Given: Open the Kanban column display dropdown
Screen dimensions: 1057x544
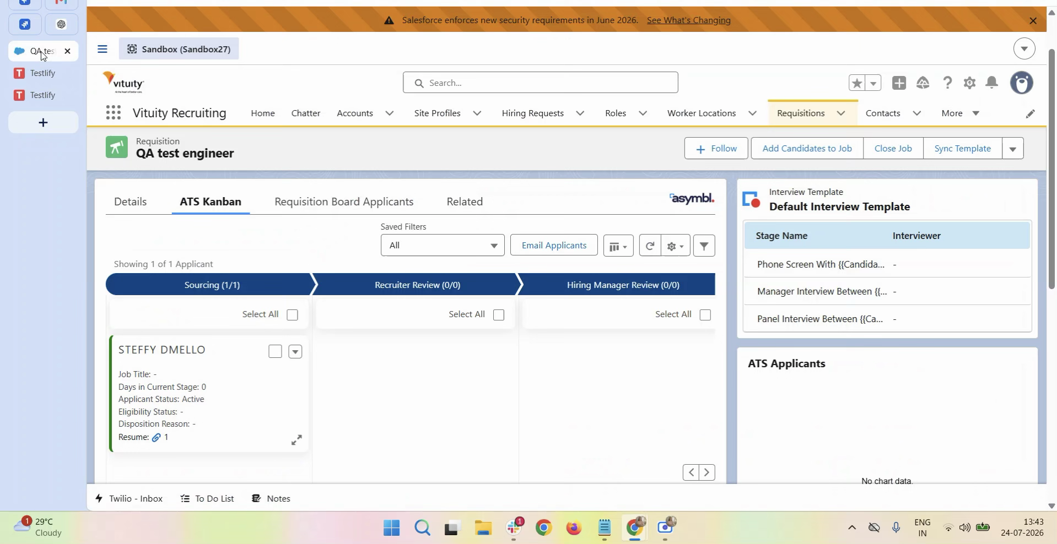Looking at the screenshot, I should pyautogui.click(x=618, y=246).
